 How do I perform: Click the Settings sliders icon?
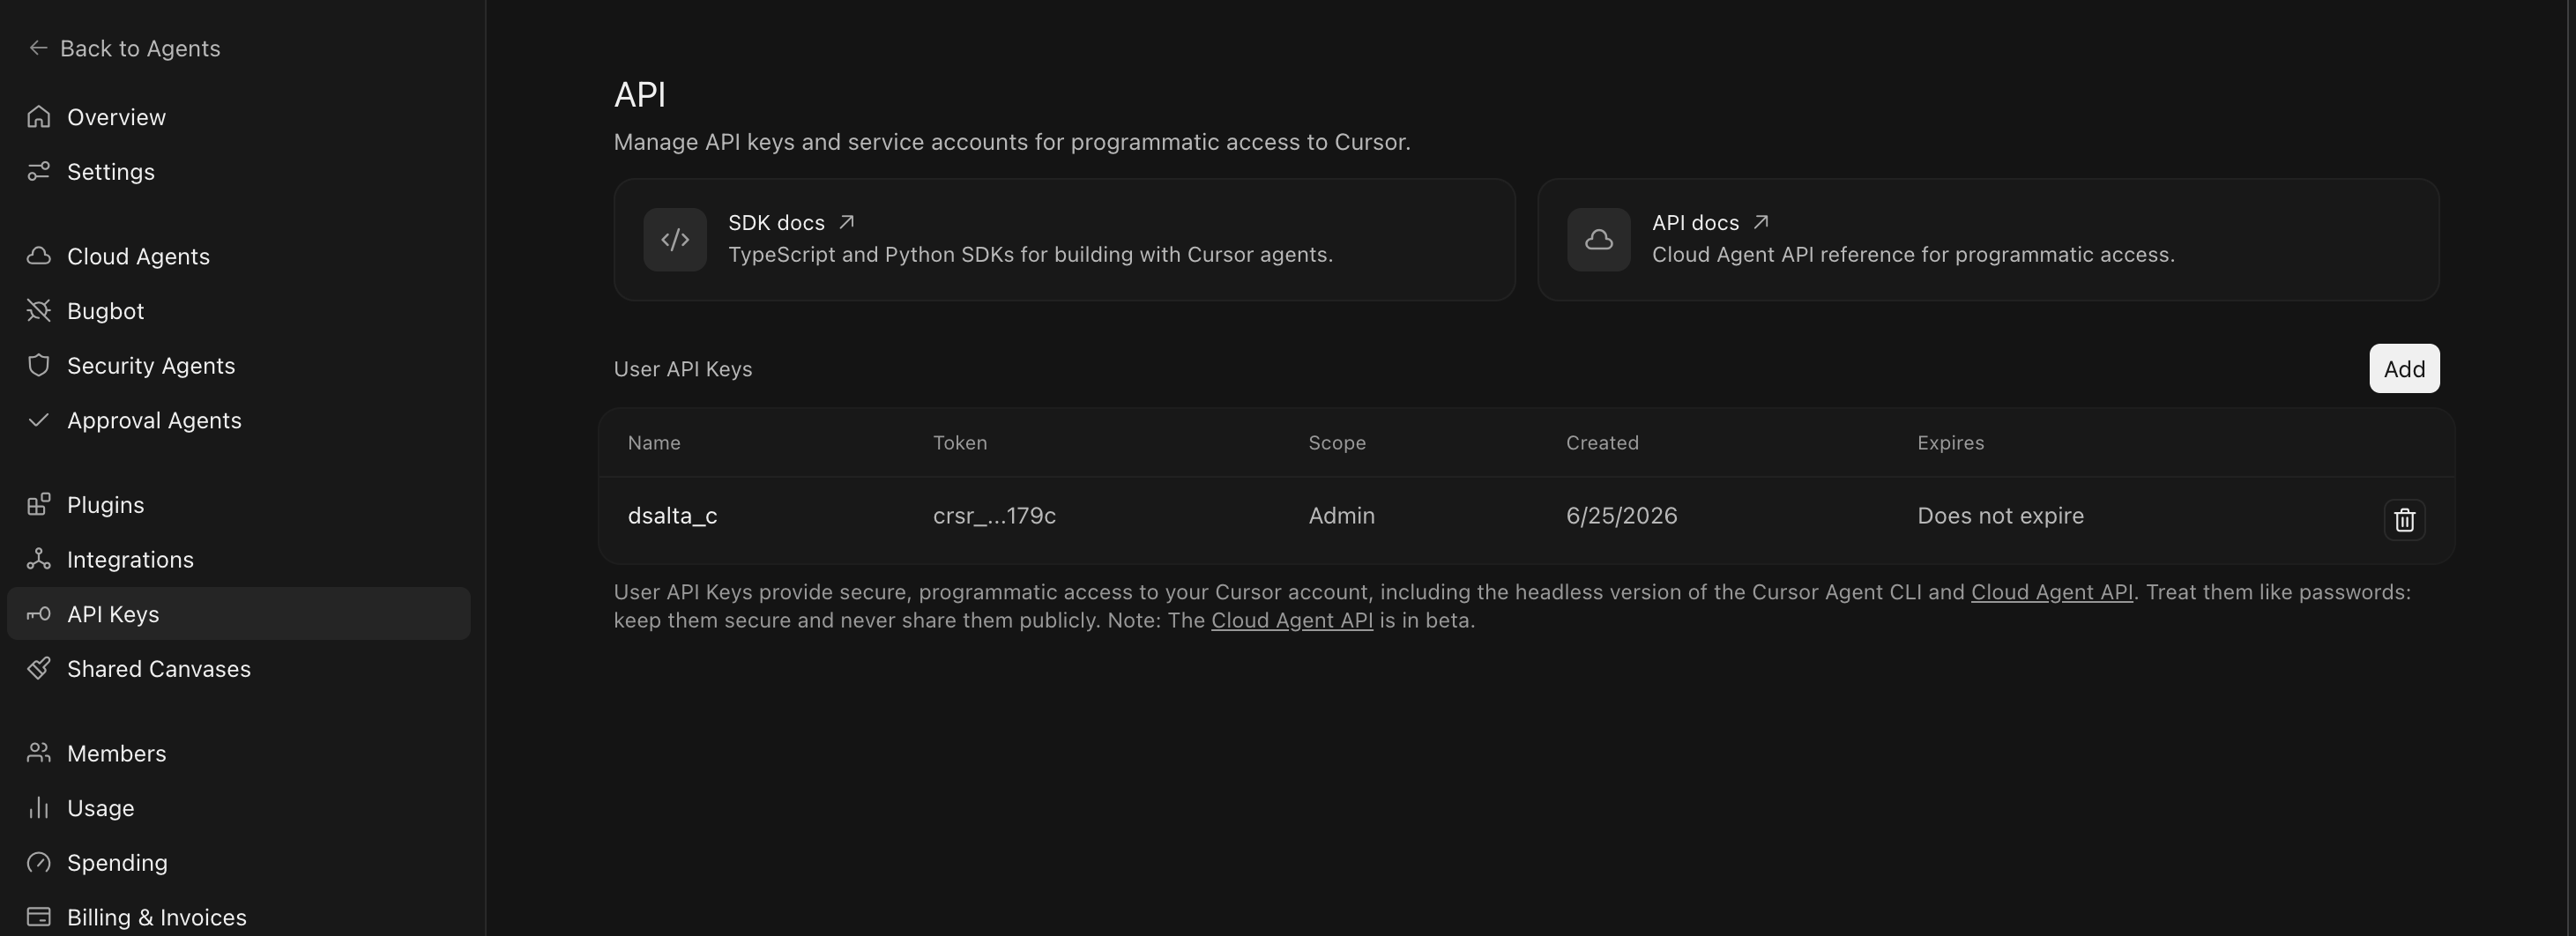(38, 172)
